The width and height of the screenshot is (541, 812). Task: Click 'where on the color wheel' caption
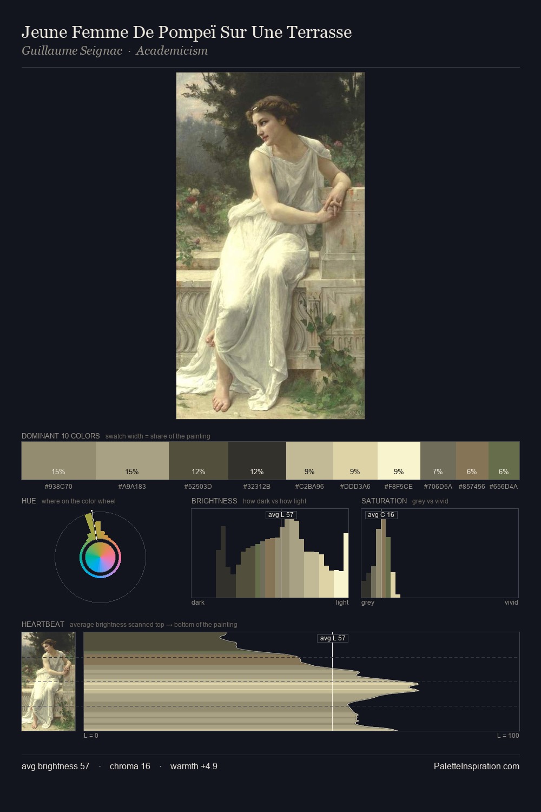click(x=78, y=501)
